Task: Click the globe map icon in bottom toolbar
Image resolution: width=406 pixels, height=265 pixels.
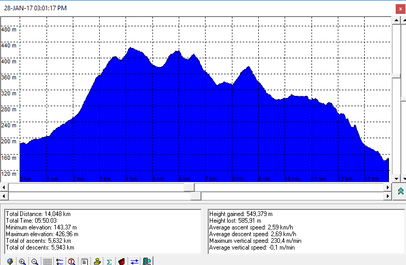Action: (10, 261)
